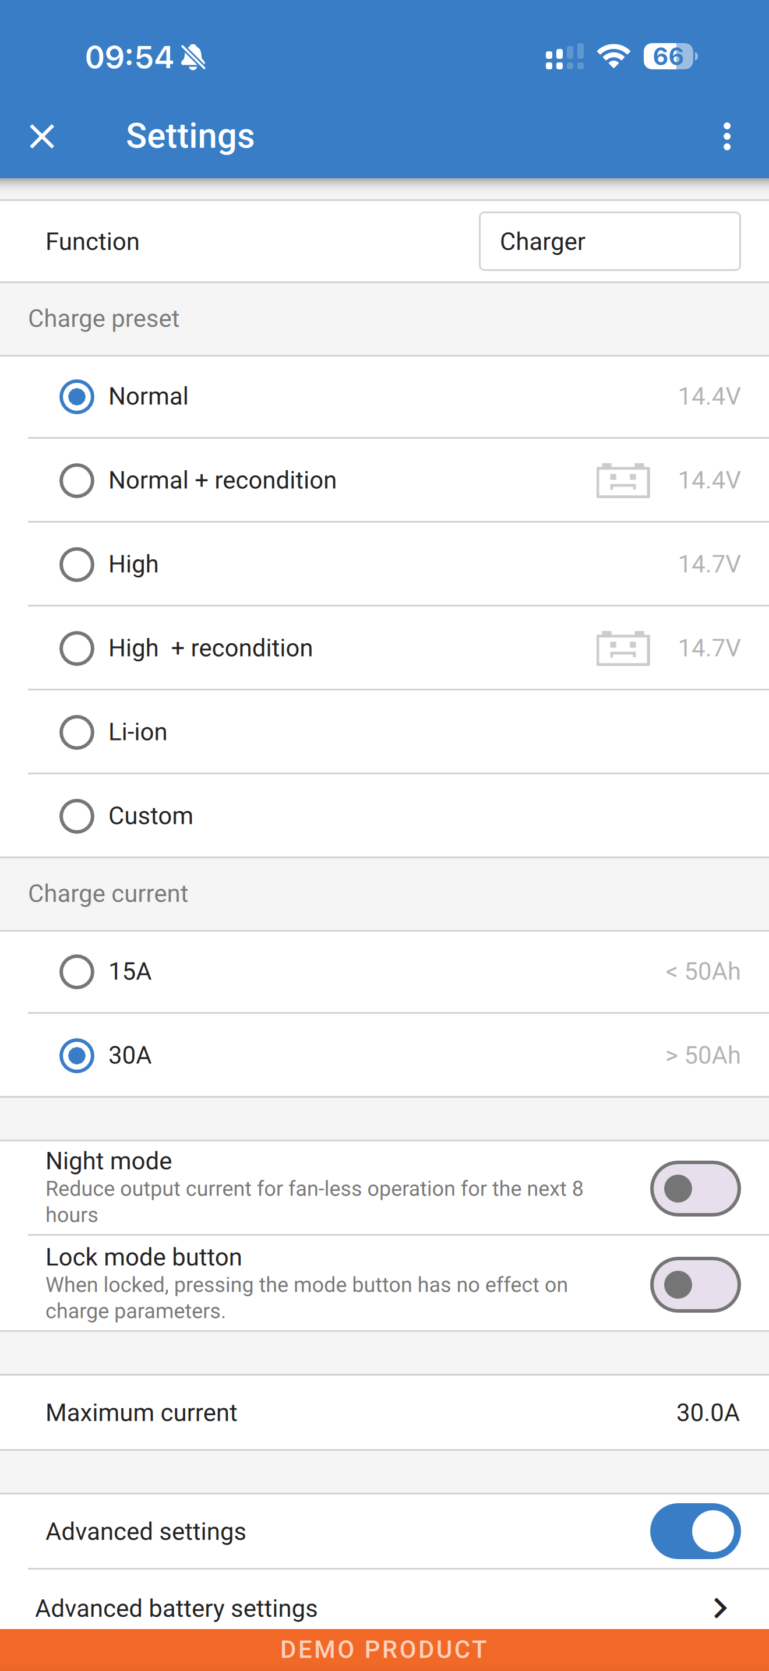Turn on Lock mode button switch

pyautogui.click(x=694, y=1284)
